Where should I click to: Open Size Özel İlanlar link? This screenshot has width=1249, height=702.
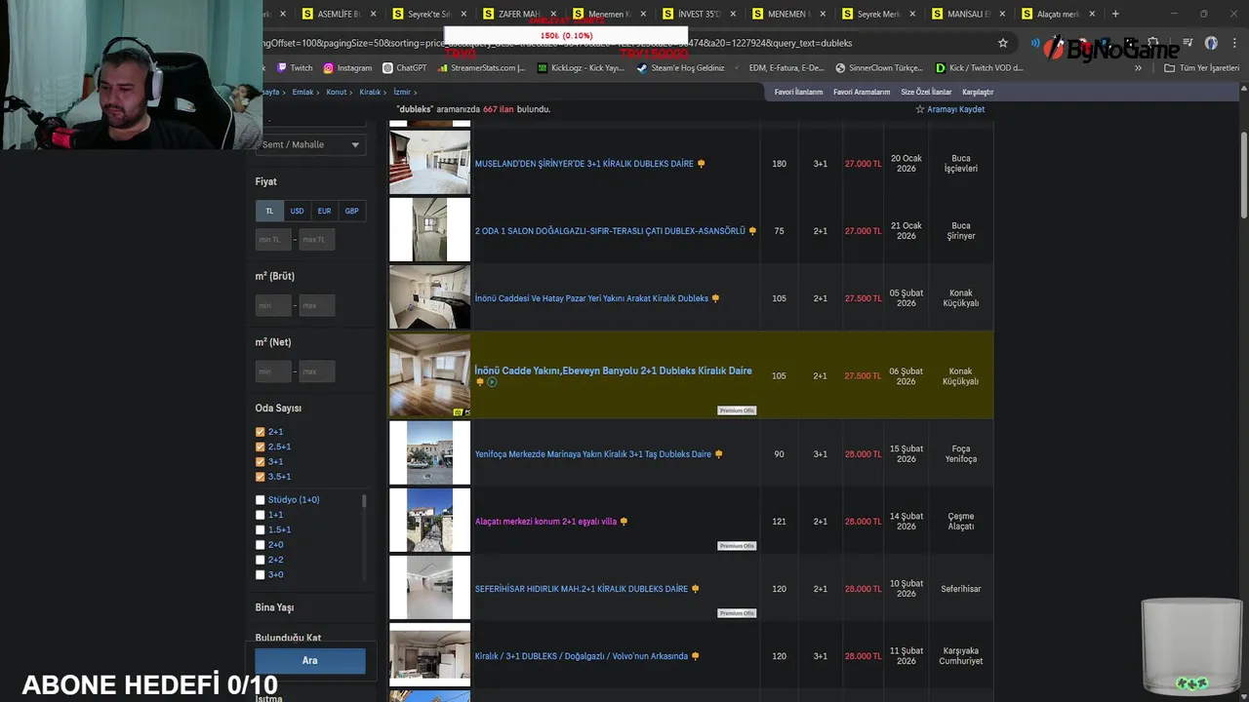[926, 92]
